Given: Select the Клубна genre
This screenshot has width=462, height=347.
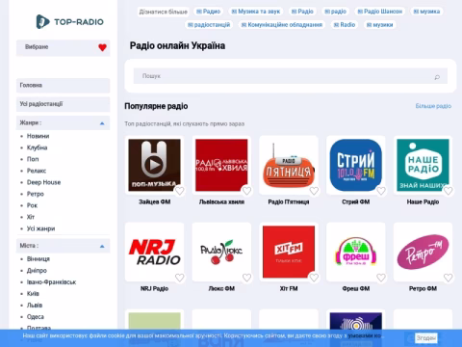Looking at the screenshot, I should (x=37, y=147).
